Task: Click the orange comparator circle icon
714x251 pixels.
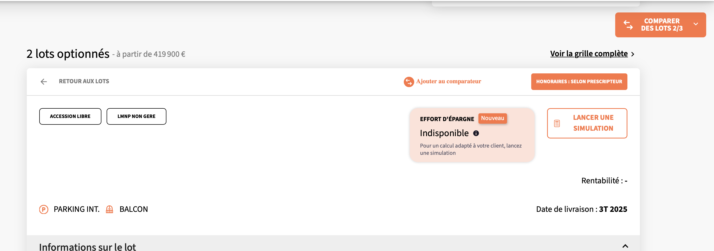Action: point(408,82)
